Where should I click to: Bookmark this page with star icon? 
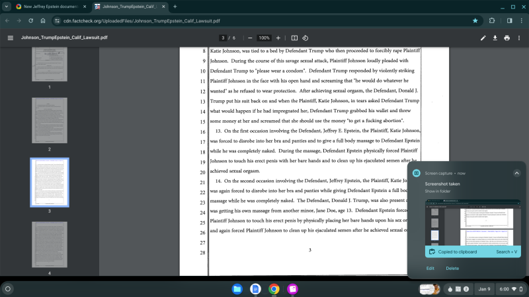click(475, 21)
